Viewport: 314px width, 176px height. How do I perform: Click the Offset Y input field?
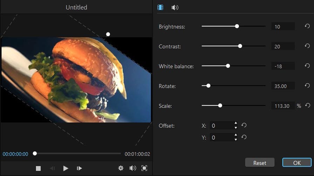[x=222, y=137]
